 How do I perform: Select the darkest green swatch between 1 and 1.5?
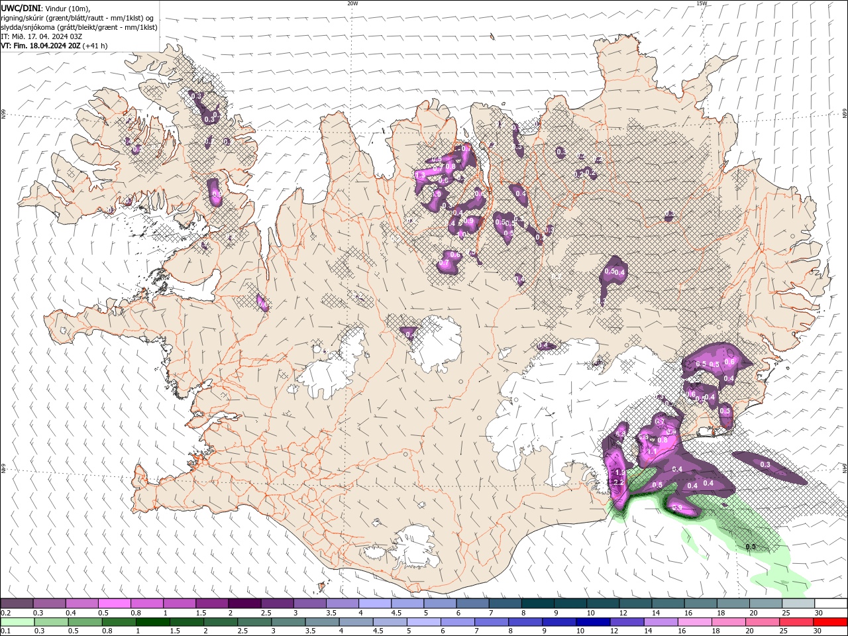click(152, 622)
